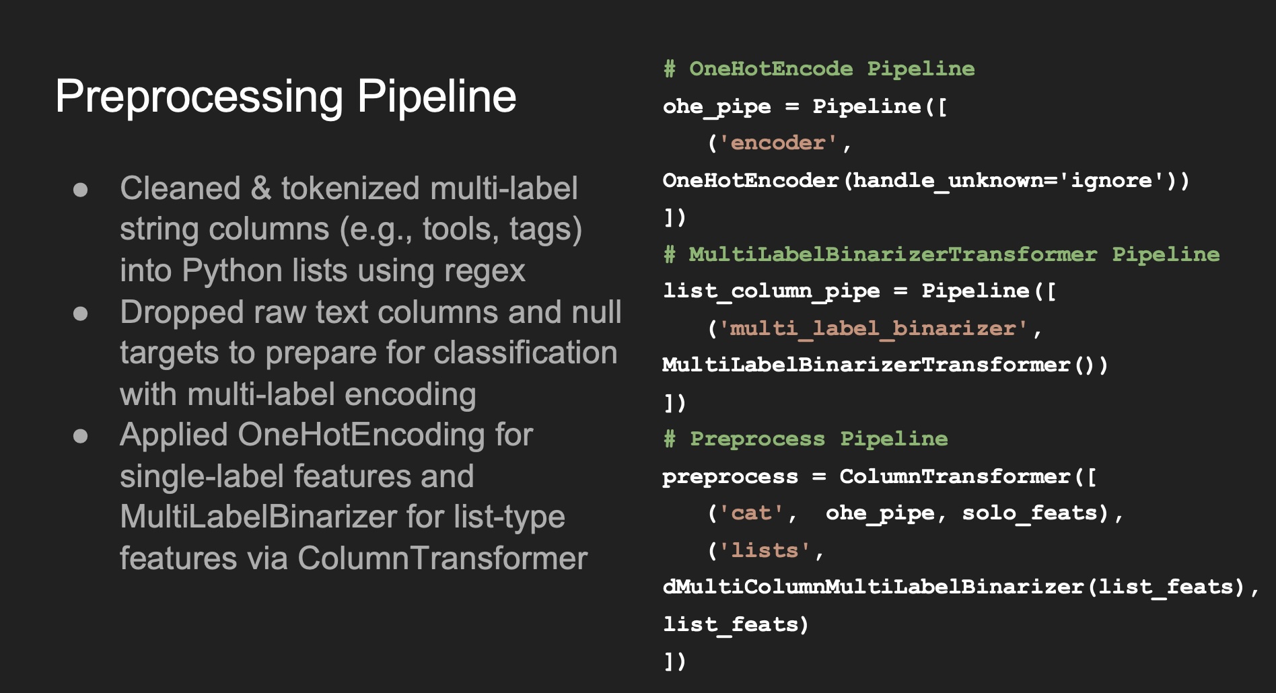
Task: Click the second bullet point marker
Action: click(81, 313)
